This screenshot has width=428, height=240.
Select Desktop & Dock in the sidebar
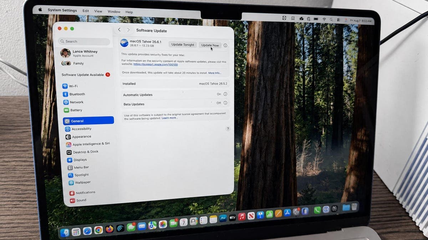(x=82, y=152)
